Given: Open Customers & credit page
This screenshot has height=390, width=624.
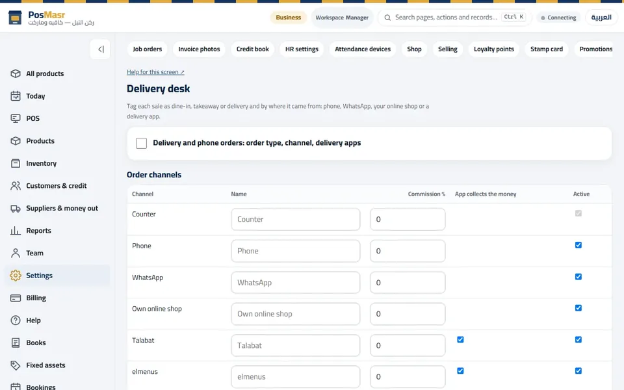Looking at the screenshot, I should pyautogui.click(x=57, y=186).
